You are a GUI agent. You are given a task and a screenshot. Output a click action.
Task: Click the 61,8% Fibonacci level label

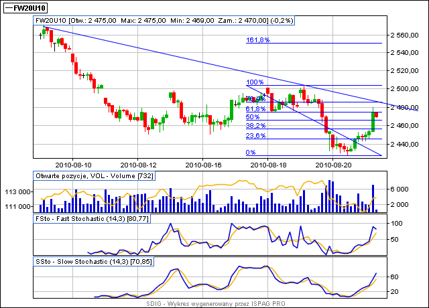pos(255,108)
